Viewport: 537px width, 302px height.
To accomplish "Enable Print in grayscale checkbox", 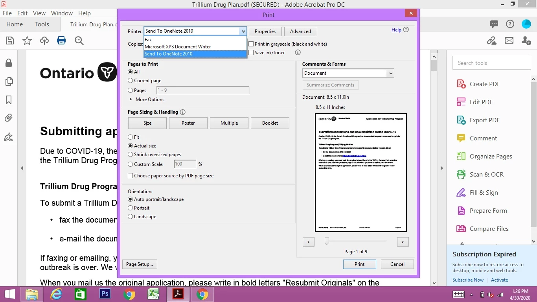I will pos(251,44).
